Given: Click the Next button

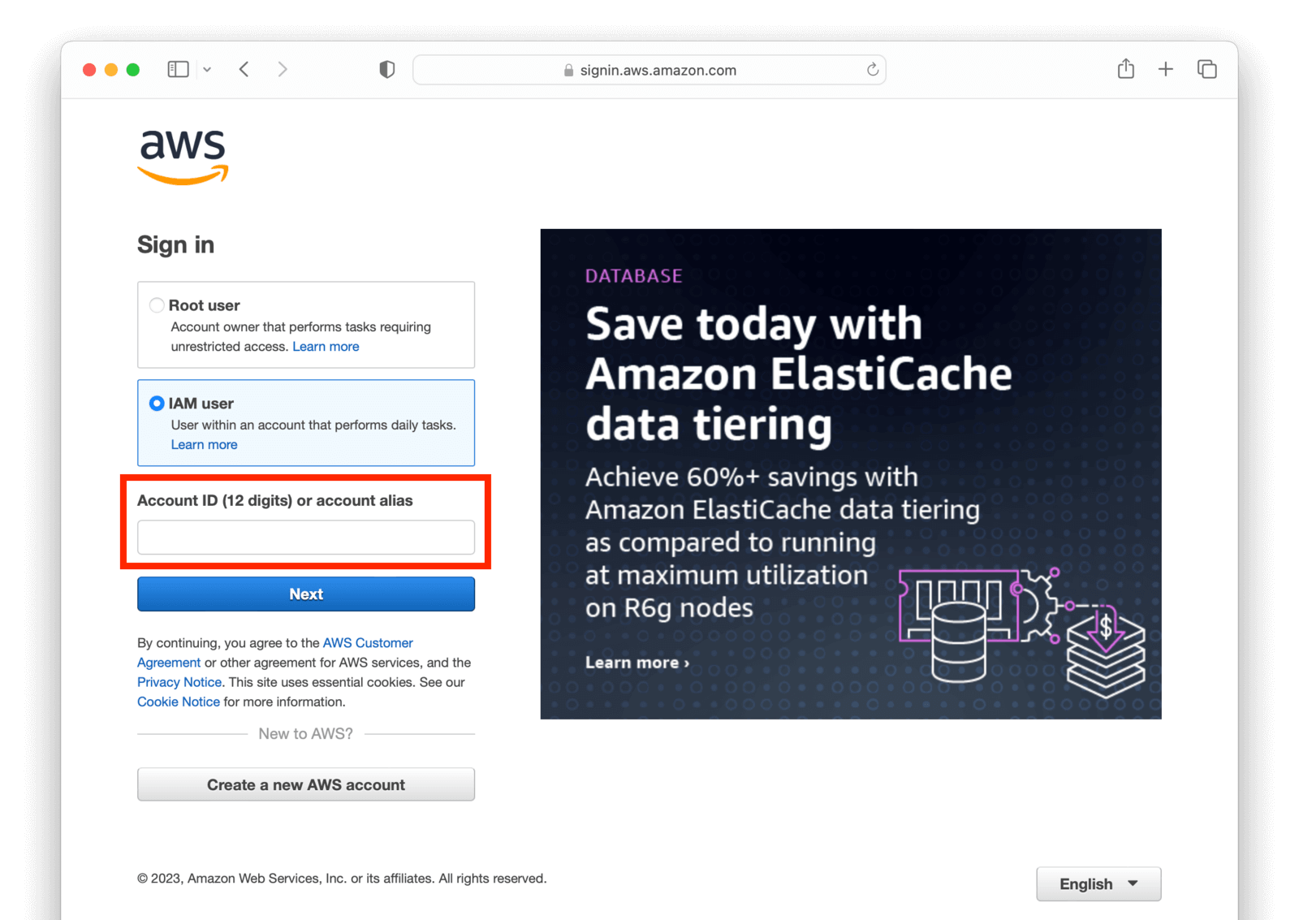Looking at the screenshot, I should pos(305,594).
